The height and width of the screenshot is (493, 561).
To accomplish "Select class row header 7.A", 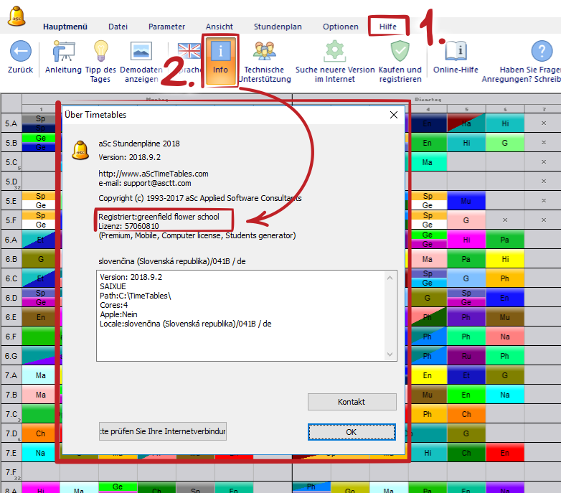I will click(x=11, y=375).
